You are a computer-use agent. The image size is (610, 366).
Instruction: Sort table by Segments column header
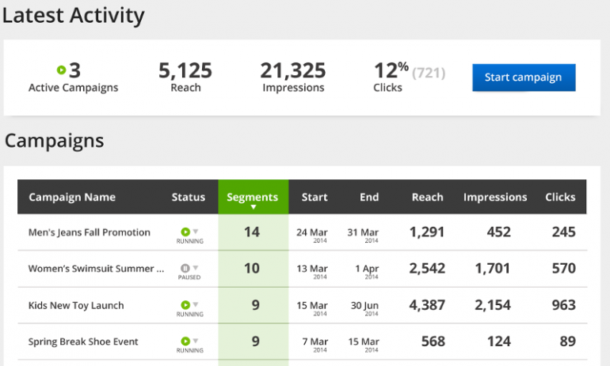[252, 197]
